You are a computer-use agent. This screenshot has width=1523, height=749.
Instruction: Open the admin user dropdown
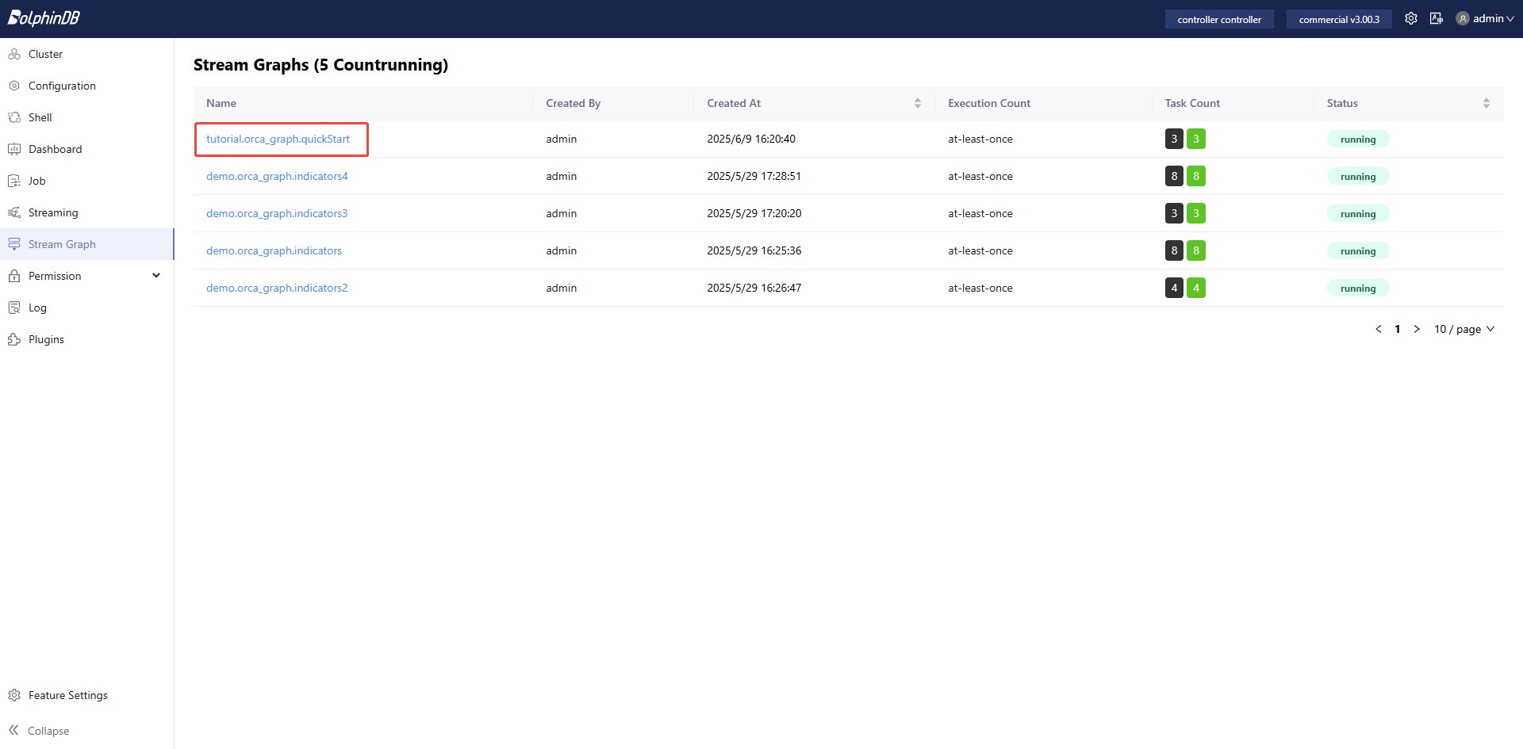[1485, 18]
